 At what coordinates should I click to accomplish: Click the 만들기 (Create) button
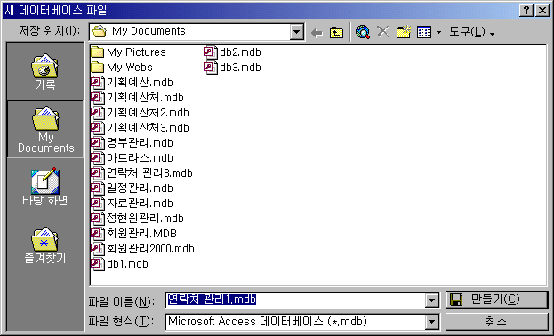click(497, 300)
